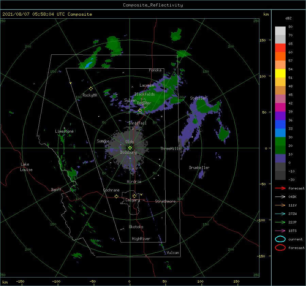The width and height of the screenshot is (306, 286).
Task: Click the green 22JP arrow in legend
Action: click(280, 222)
